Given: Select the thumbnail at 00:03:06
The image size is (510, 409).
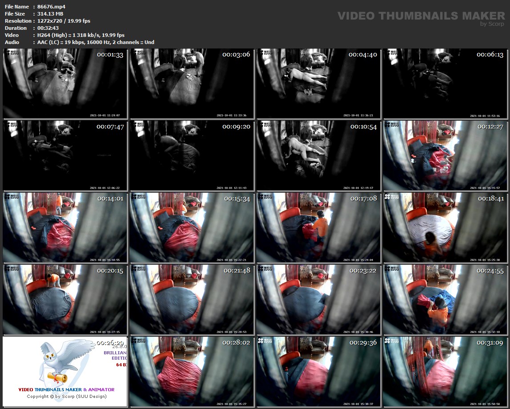Looking at the screenshot, I should pos(192,84).
